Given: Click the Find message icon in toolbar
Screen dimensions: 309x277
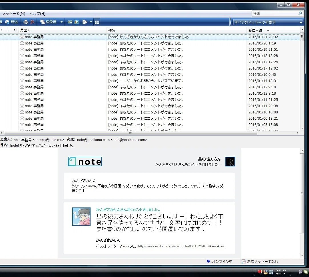Looking at the screenshot, I should coord(85,22).
